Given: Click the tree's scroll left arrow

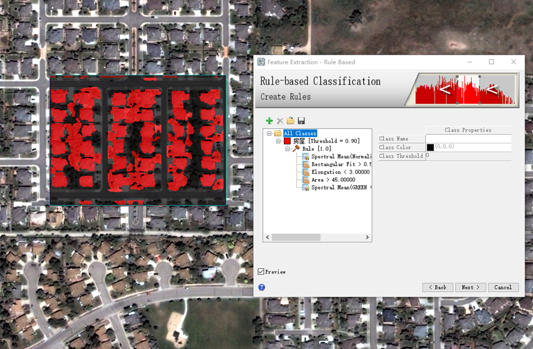Looking at the screenshot, I should click(x=267, y=237).
